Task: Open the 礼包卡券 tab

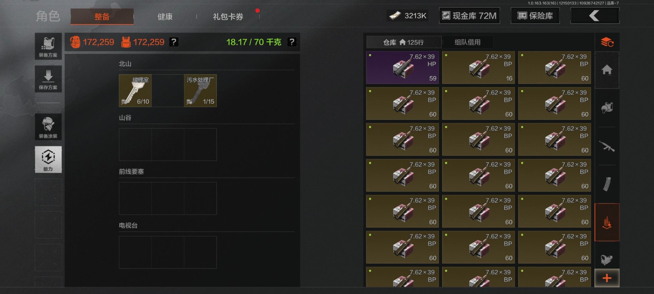Action: tap(228, 16)
